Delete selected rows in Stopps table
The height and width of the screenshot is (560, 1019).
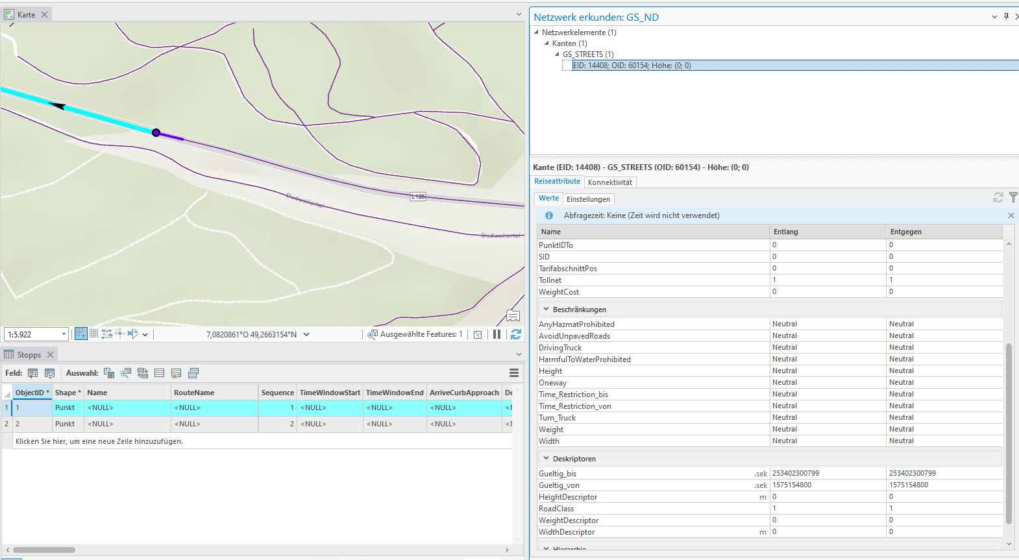176,373
